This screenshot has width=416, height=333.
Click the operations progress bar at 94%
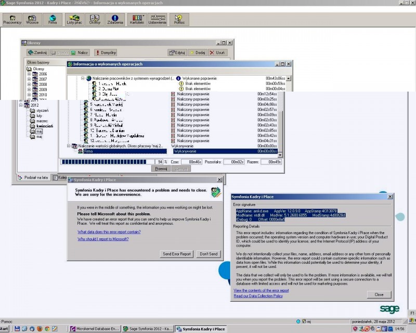pyautogui.click(x=112, y=162)
